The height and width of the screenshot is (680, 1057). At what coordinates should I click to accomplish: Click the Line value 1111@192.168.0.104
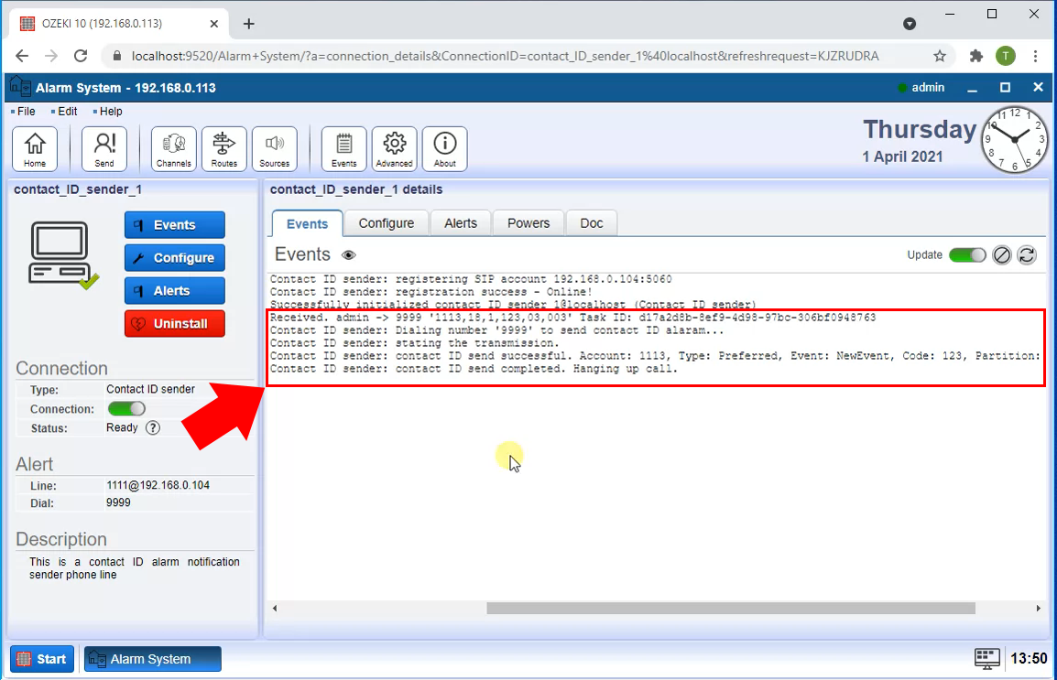coord(158,485)
